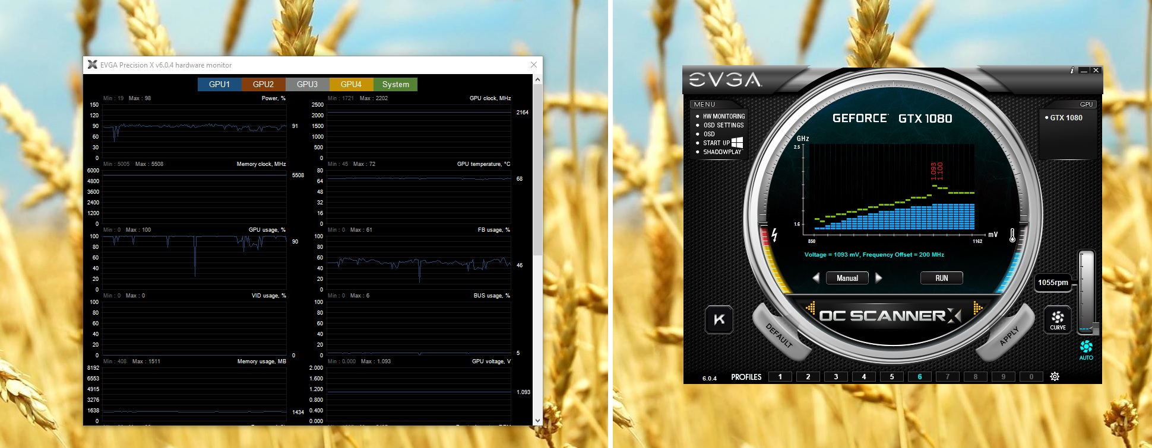This screenshot has height=448, width=1152.
Task: Open OSD SETTINGS from the menu
Action: pos(723,125)
